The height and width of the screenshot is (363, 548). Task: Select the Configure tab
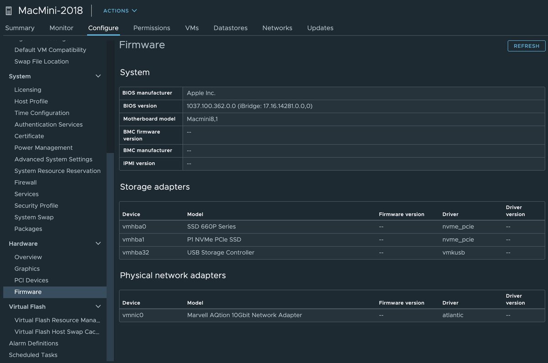[103, 28]
